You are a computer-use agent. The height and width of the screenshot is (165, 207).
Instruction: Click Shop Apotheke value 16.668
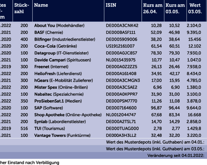pos(195,115)
